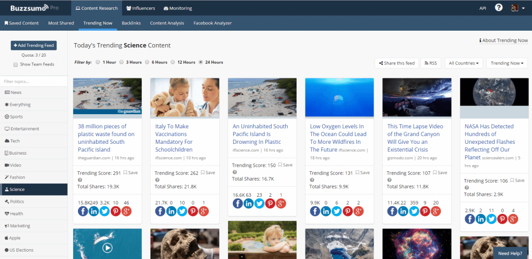Screen dimensions: 532x259
Task: Click Pinterest icon on Italy Vaccinations card
Action: (x=193, y=211)
